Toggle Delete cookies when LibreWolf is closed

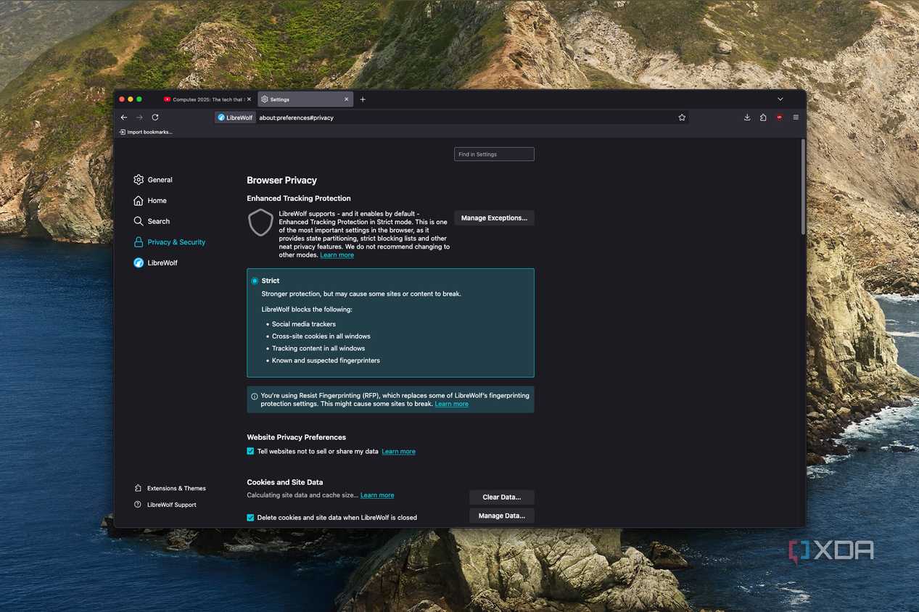pos(250,518)
